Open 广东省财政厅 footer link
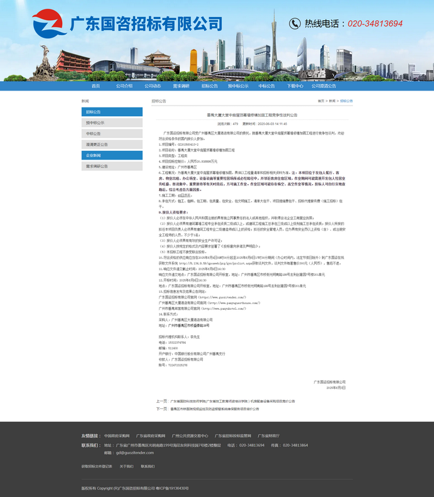 tap(269, 436)
